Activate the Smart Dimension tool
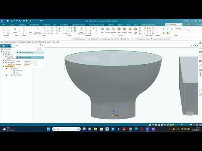Screen dimensions: 202x151 coord(81,31)
